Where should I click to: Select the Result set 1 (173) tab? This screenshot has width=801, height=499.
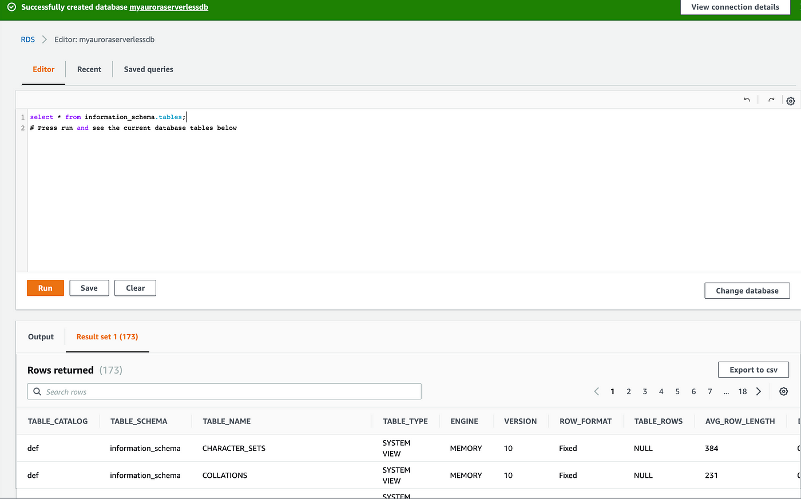click(x=107, y=336)
